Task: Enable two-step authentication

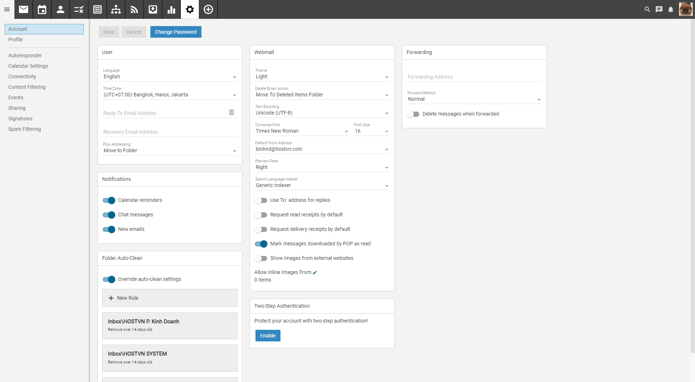Action: click(x=268, y=336)
